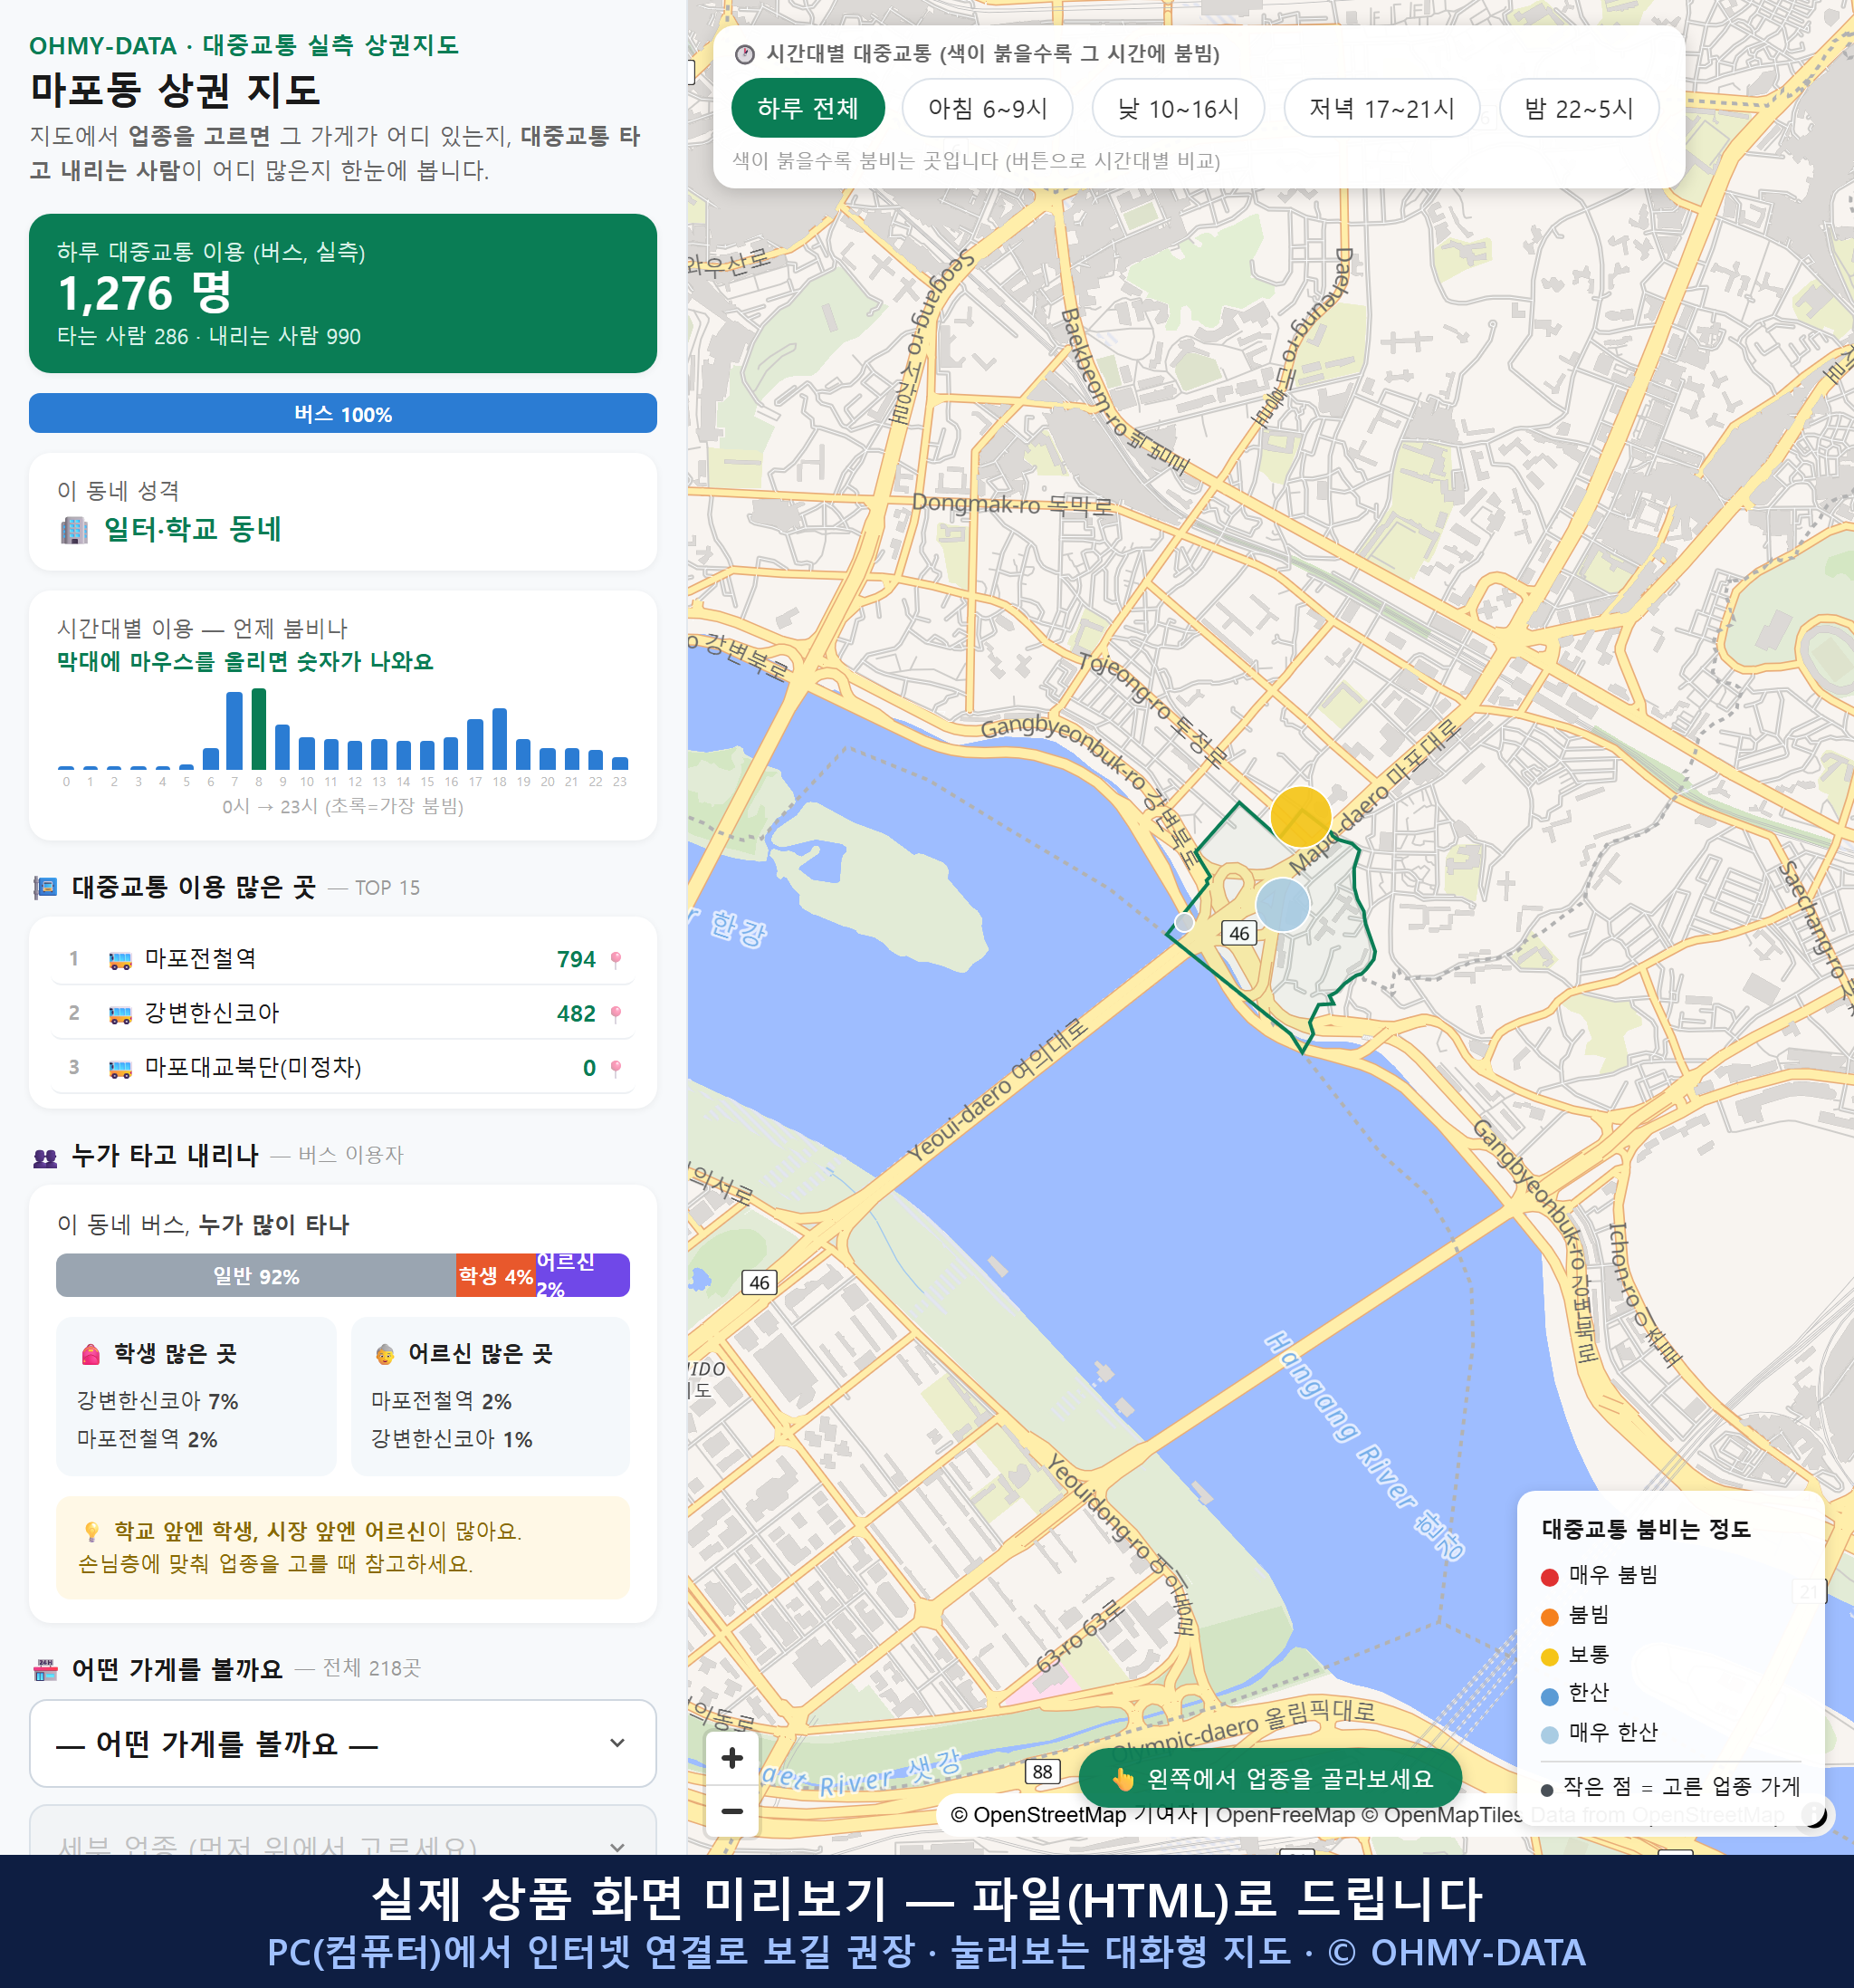Click the orange 붐빔 legend dot
This screenshot has height=1988, width=1854.
click(1550, 1617)
